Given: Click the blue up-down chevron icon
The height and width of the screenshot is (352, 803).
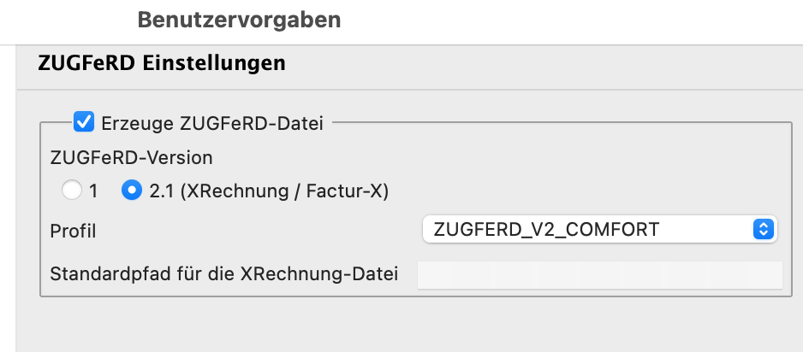Looking at the screenshot, I should [763, 229].
